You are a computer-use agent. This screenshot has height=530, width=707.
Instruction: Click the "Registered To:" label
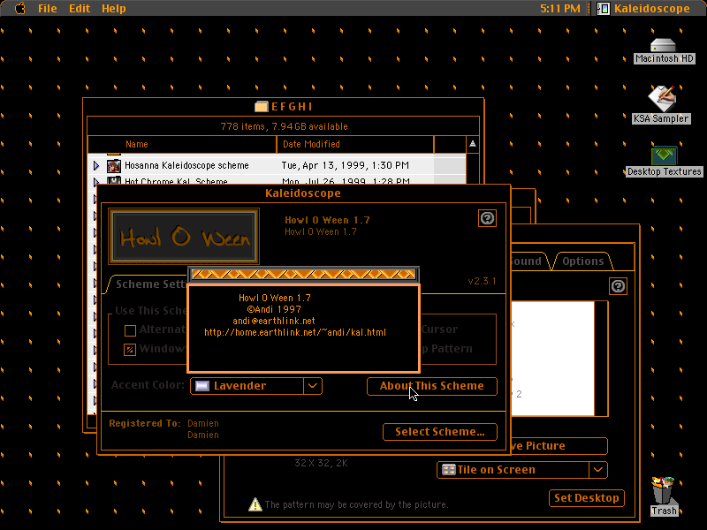coord(145,423)
